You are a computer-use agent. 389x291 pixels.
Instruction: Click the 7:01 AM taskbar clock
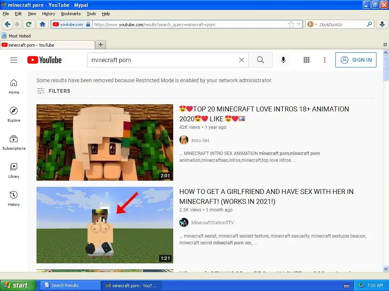click(x=375, y=285)
